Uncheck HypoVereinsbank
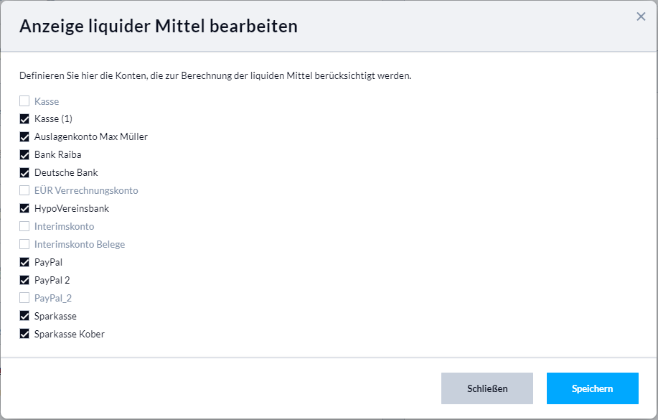 click(24, 208)
